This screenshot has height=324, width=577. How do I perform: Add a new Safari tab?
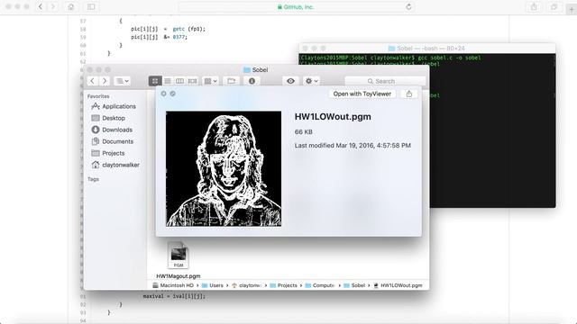point(572,10)
